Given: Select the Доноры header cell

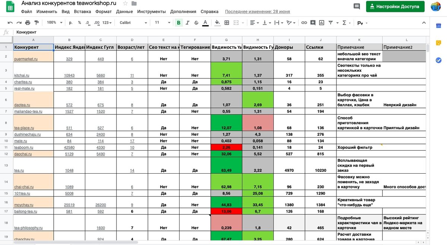Looking at the screenshot, I should tap(289, 47).
